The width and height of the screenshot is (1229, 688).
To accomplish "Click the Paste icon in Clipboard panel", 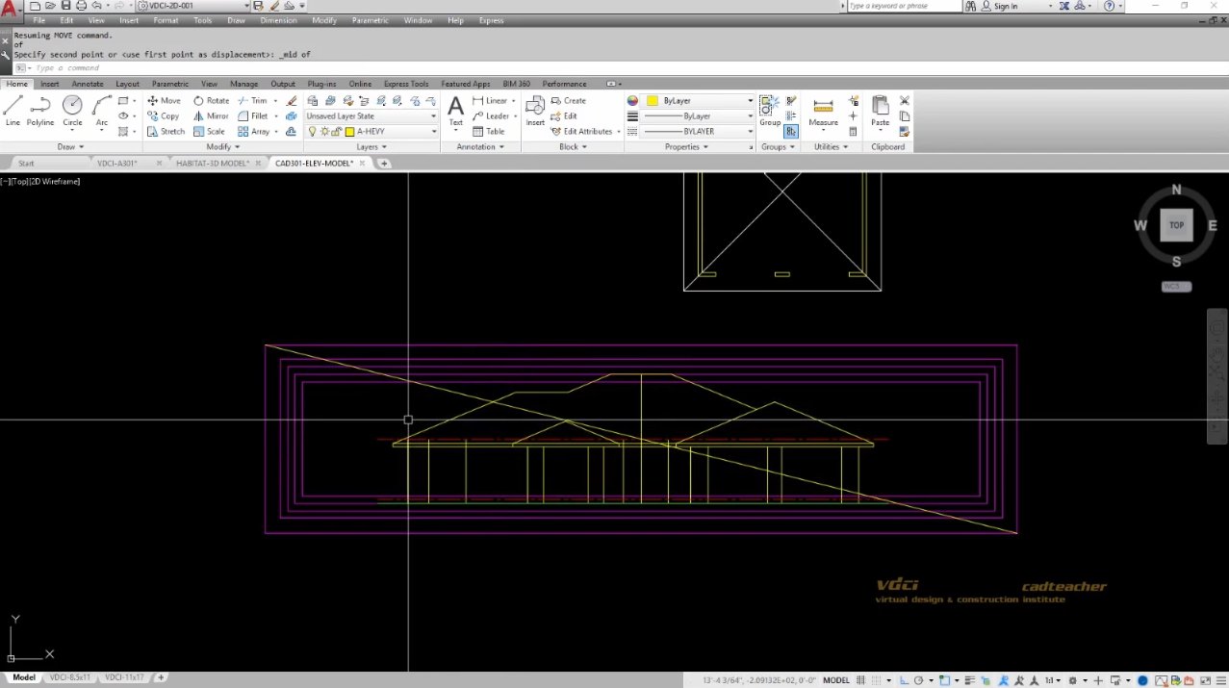I will click(879, 109).
